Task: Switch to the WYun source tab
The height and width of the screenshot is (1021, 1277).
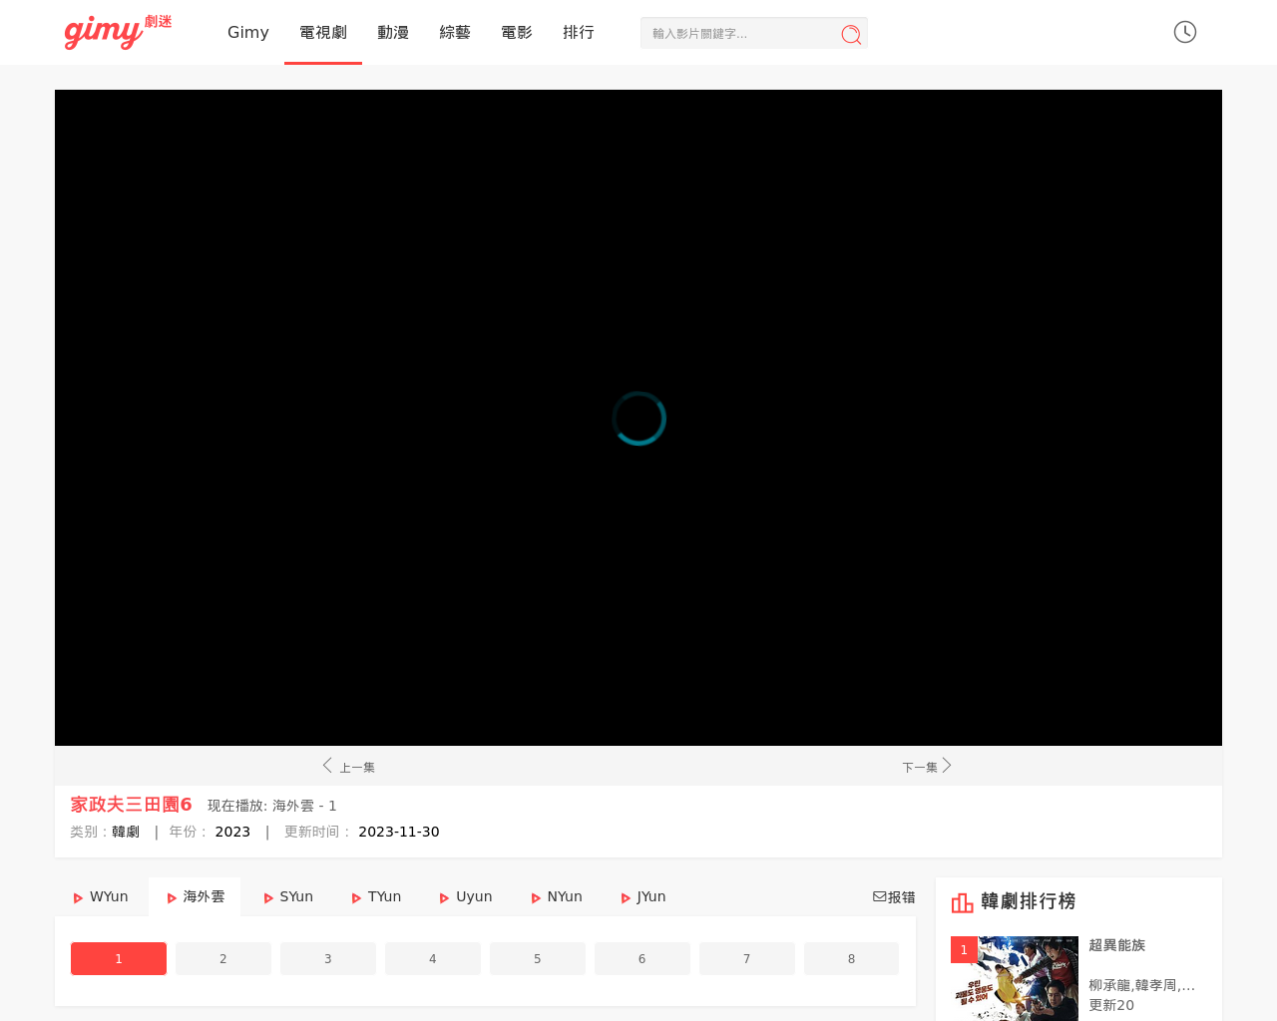Action: pos(101,896)
